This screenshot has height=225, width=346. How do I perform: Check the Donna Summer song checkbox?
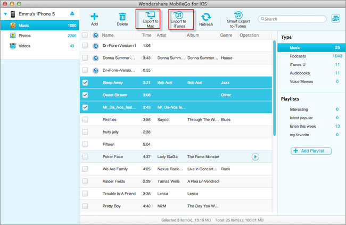click(x=85, y=58)
